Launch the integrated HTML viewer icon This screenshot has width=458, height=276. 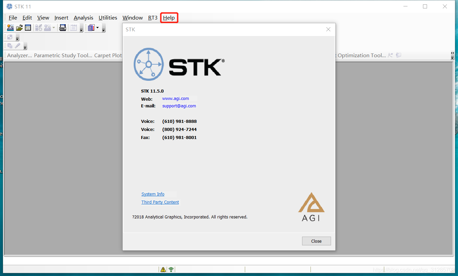(x=63, y=28)
